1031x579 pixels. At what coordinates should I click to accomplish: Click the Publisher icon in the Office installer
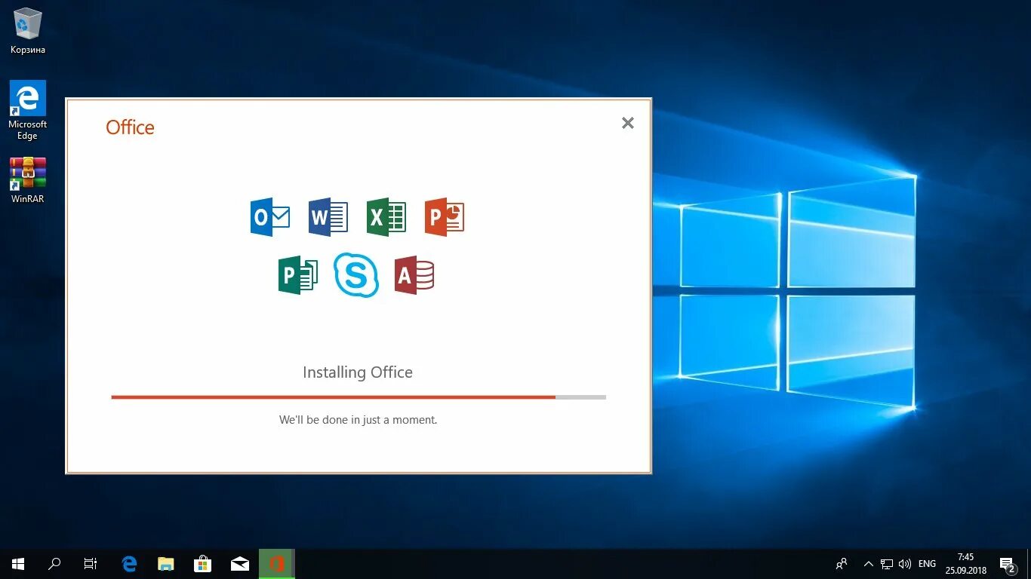tap(298, 275)
